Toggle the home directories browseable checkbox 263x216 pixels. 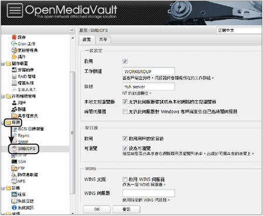[125, 148]
